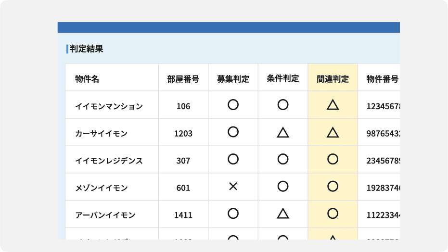
Task: Click circle icon in イイモンレジデンス 間違判定 cell
Action: pos(333,159)
